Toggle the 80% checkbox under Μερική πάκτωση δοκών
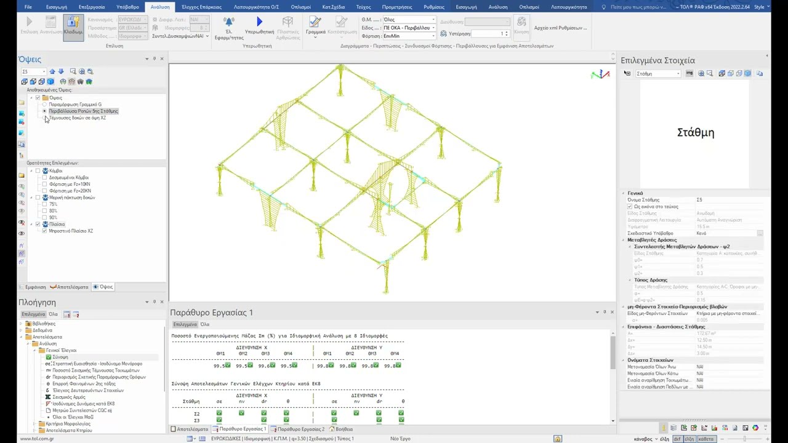 coord(44,211)
